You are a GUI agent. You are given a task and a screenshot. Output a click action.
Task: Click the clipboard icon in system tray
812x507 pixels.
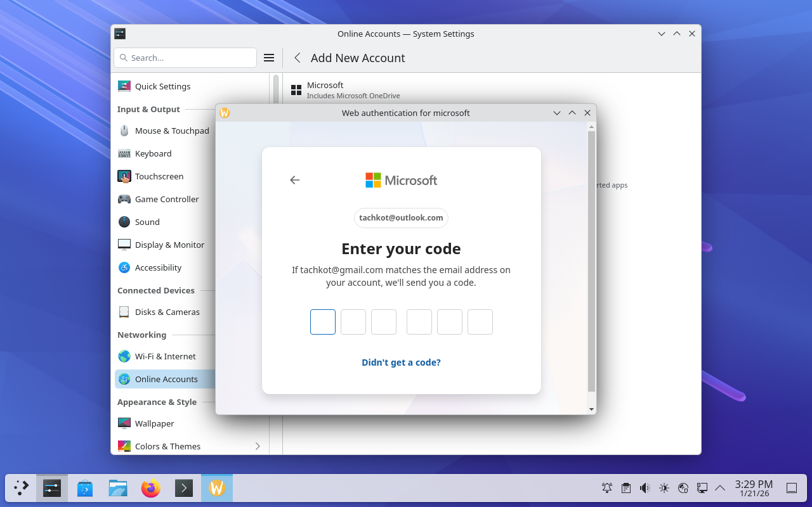pos(626,488)
